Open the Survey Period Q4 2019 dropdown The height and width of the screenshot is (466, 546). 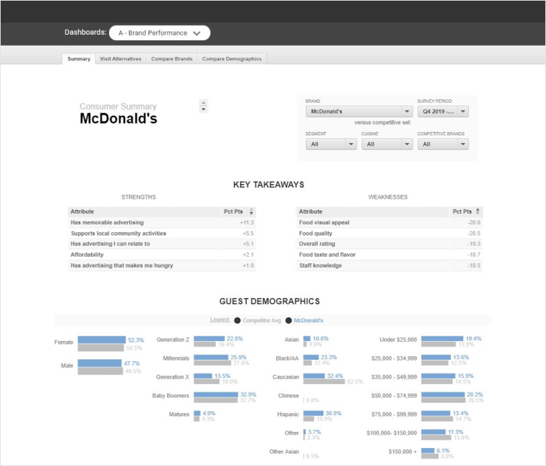pos(443,112)
